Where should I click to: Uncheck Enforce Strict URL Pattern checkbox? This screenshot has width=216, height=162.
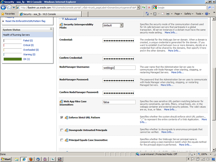tap(61, 117)
